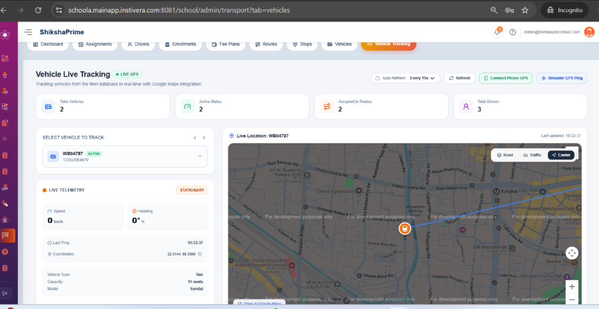This screenshot has height=309, width=599.
Task: Select the Vehicles tab
Action: click(x=339, y=44)
